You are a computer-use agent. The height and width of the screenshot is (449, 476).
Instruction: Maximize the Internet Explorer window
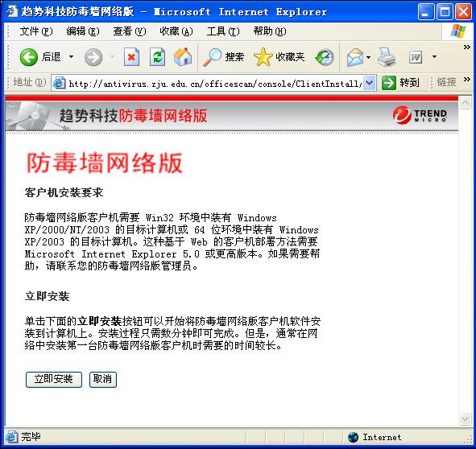pyautogui.click(x=445, y=12)
